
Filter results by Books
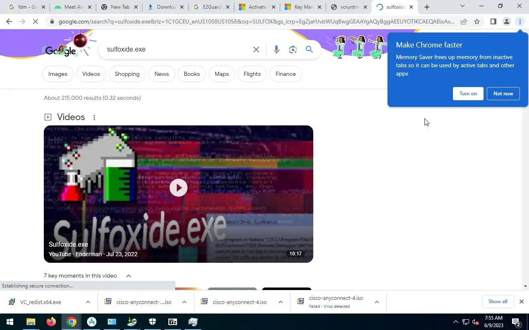(x=192, y=74)
